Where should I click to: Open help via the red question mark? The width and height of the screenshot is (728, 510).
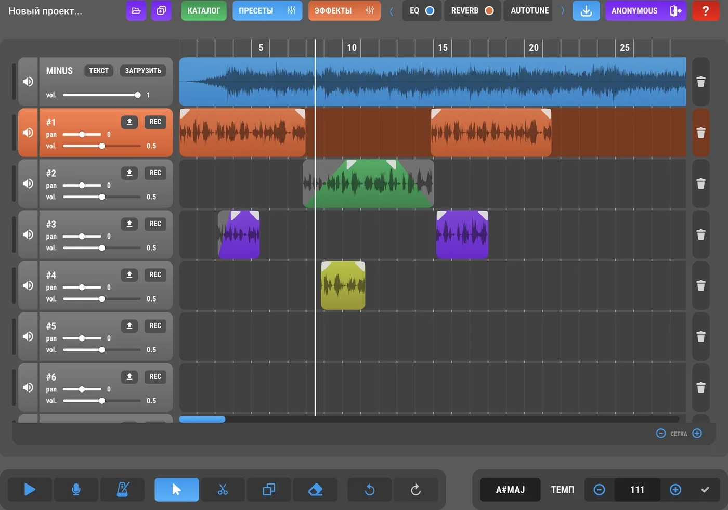pos(706,11)
